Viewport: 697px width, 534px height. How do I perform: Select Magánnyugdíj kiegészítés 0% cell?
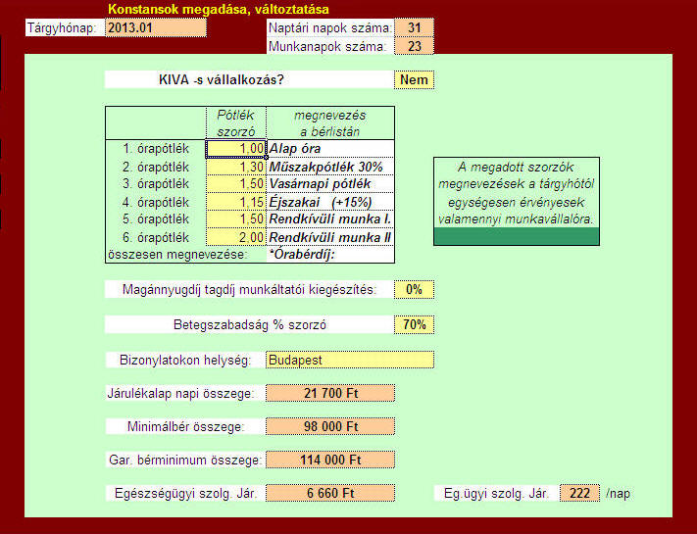click(x=414, y=290)
